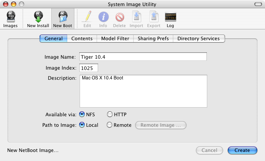The image size is (265, 161).
Task: Click the 'New NetBoot Image…' status text
Action: click(33, 150)
